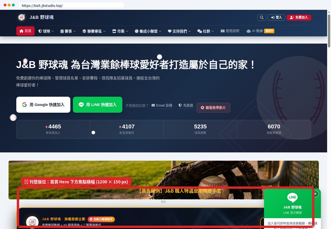Click the book icon beside 使用說明
Viewport: 331px width, 229px height.
(x=223, y=31)
